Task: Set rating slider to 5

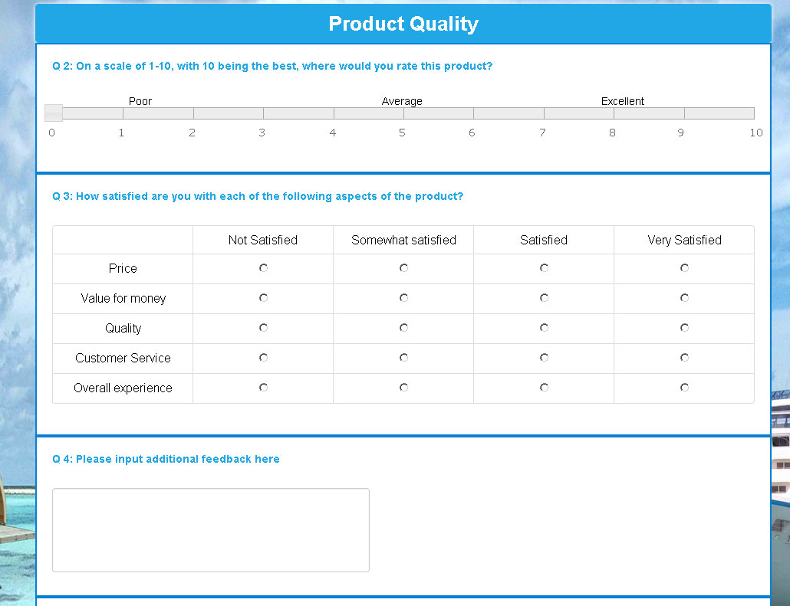Action: click(403, 113)
